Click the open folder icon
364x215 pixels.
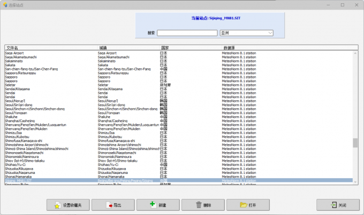click(x=244, y=205)
